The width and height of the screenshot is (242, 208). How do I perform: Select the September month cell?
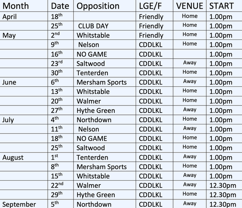pos(19,204)
